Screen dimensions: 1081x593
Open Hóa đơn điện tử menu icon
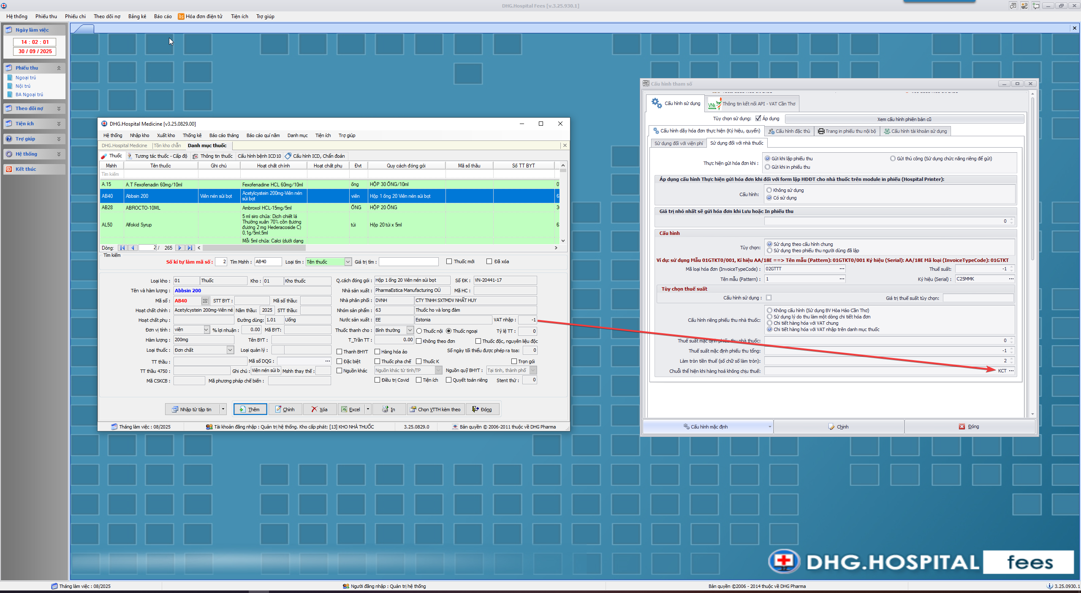181,16
